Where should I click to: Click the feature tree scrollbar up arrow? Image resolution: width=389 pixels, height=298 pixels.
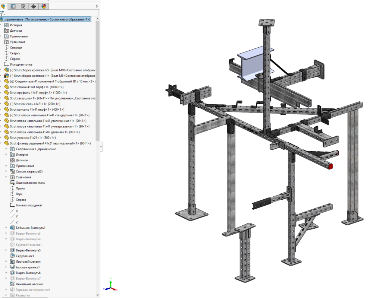tap(97, 19)
